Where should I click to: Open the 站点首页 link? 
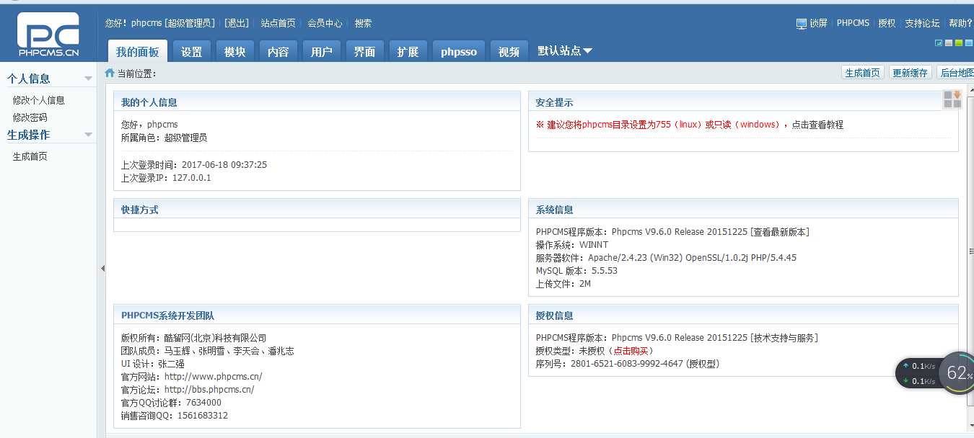click(278, 23)
